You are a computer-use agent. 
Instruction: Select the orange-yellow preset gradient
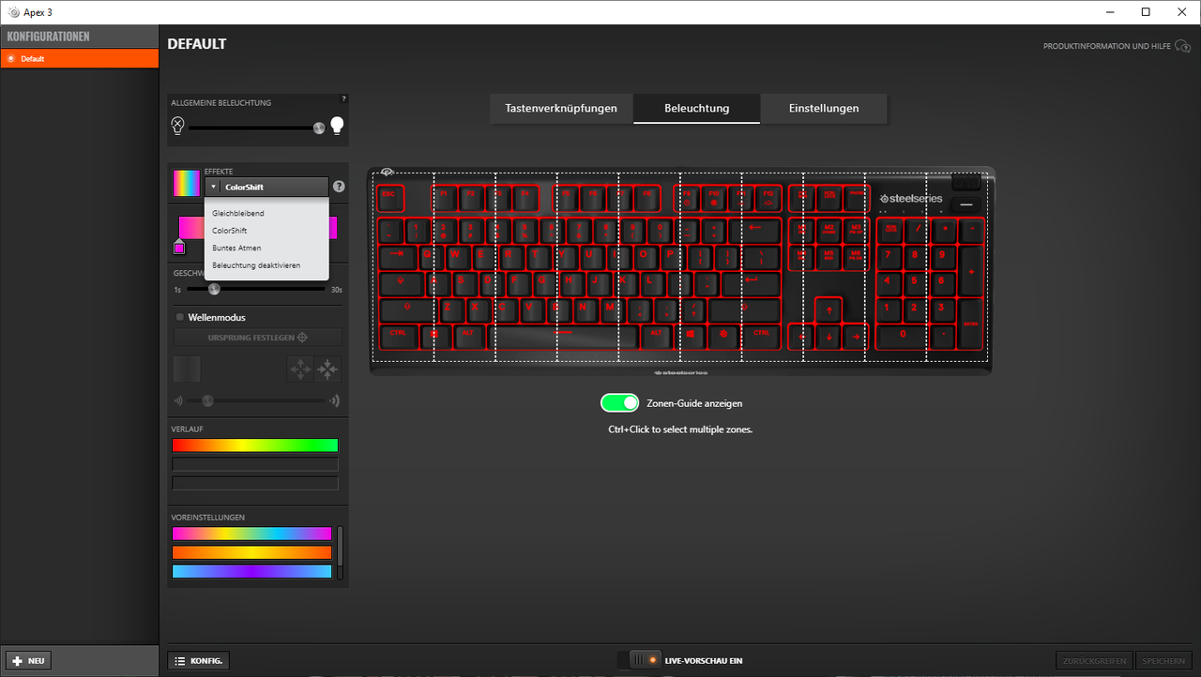252,552
